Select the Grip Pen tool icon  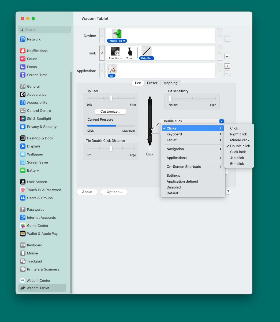tap(146, 51)
